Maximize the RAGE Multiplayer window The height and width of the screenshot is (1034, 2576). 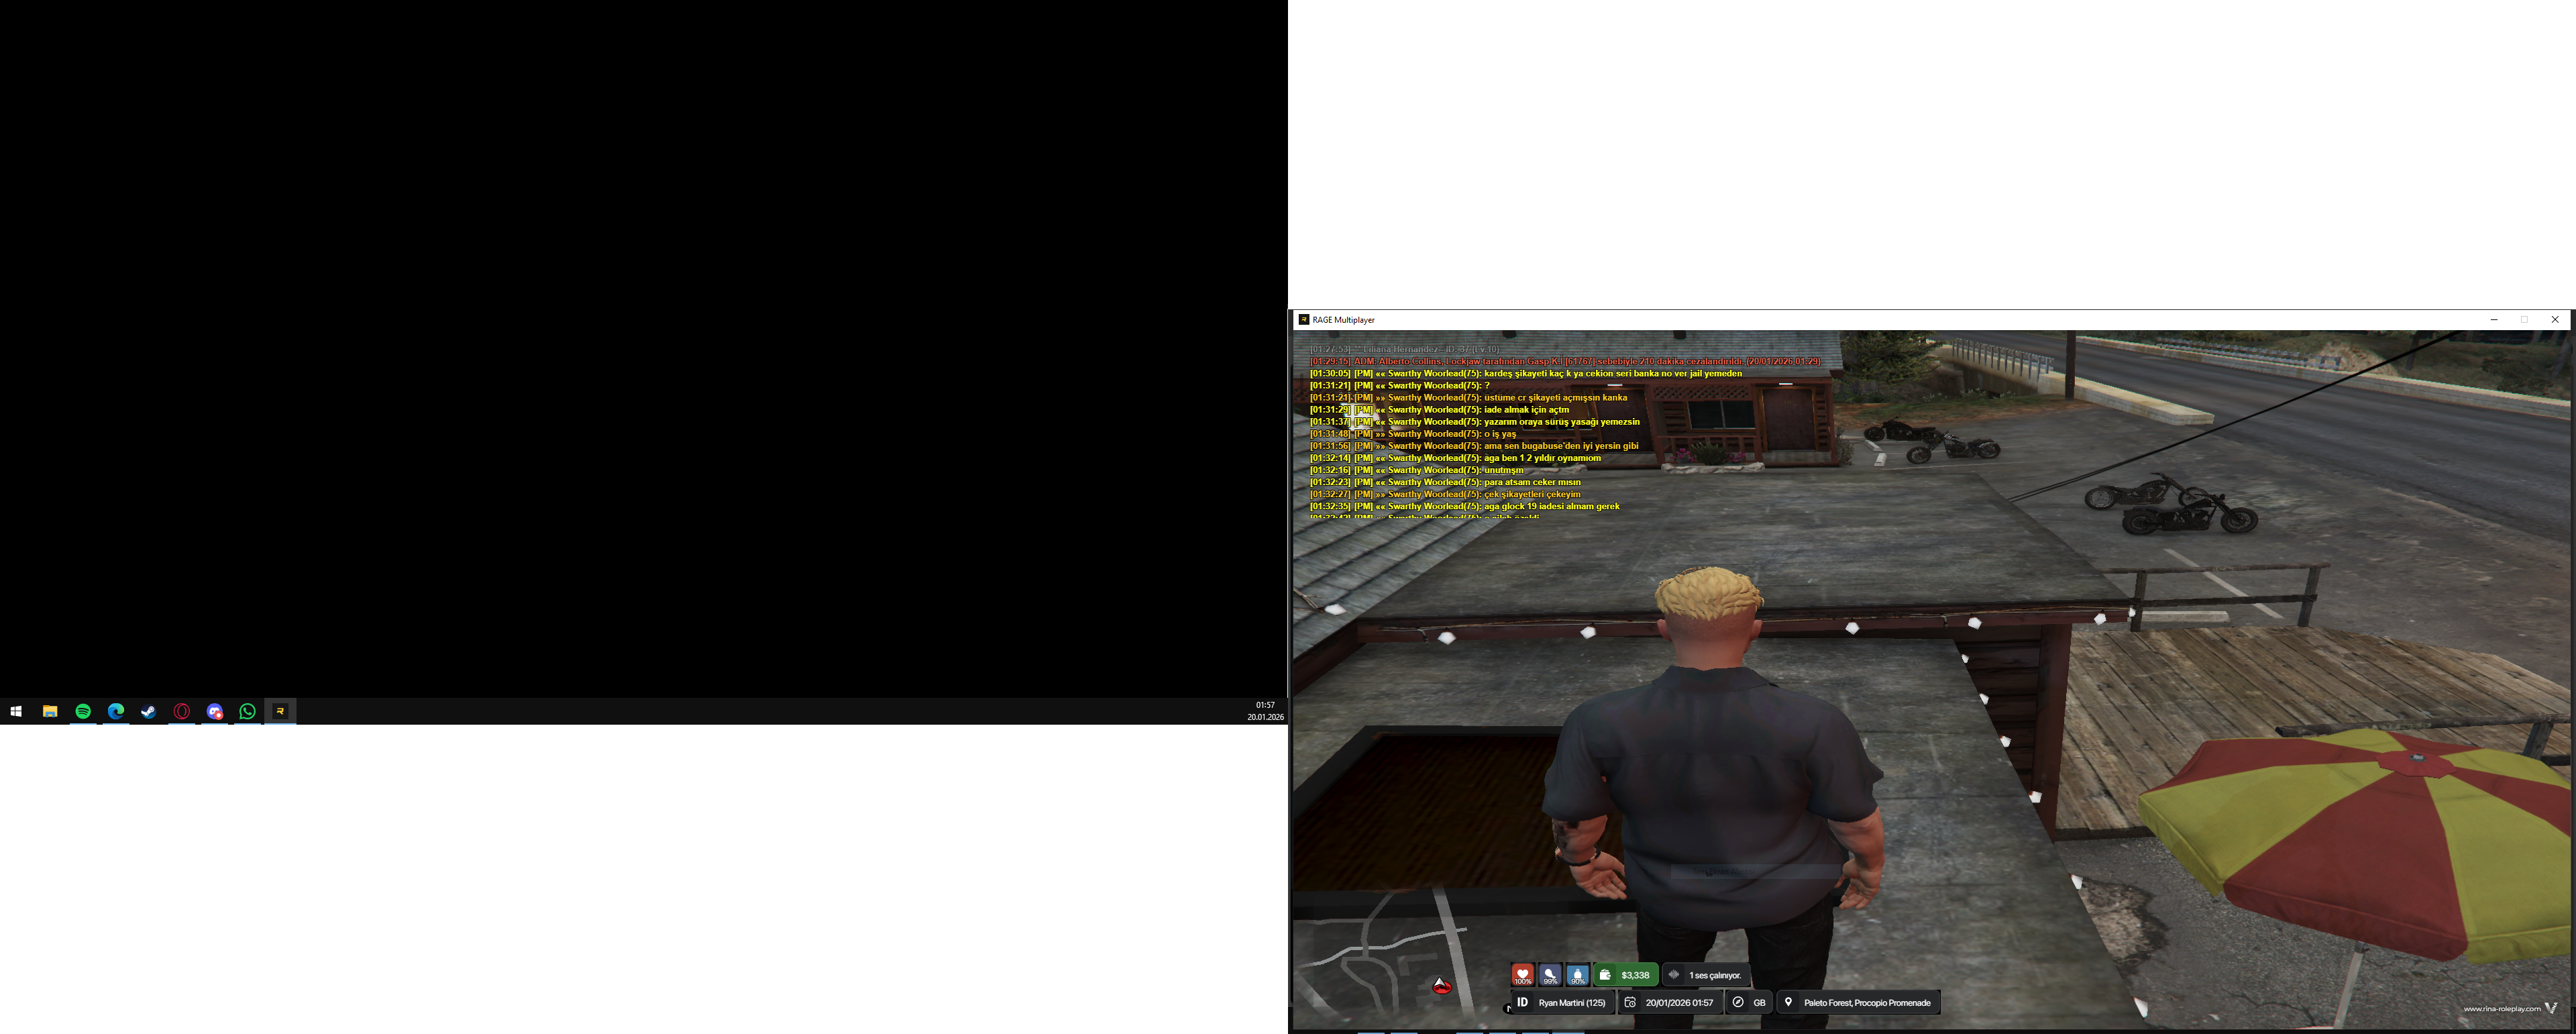pyautogui.click(x=2524, y=320)
